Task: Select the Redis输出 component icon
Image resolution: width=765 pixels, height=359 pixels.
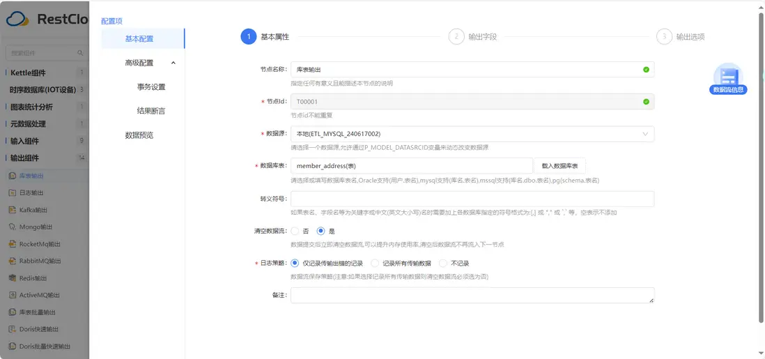Action: 13,278
